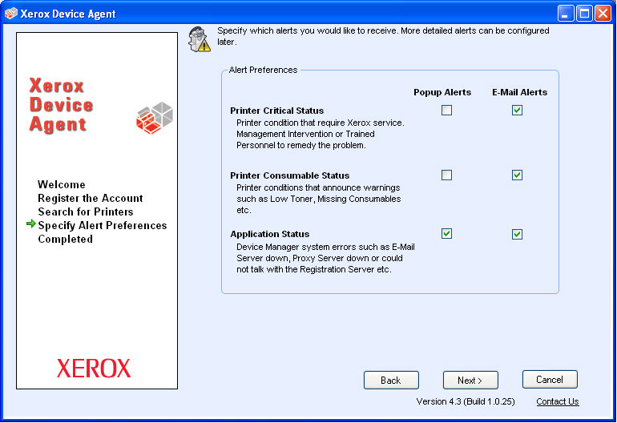Select the Specify Alert Preferences step
The height and width of the screenshot is (423, 617).
103,225
